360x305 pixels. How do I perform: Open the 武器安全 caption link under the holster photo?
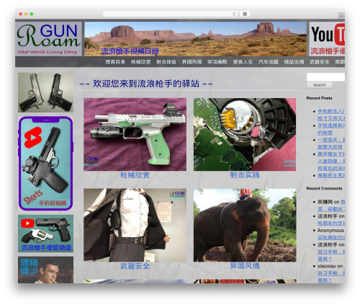(135, 266)
